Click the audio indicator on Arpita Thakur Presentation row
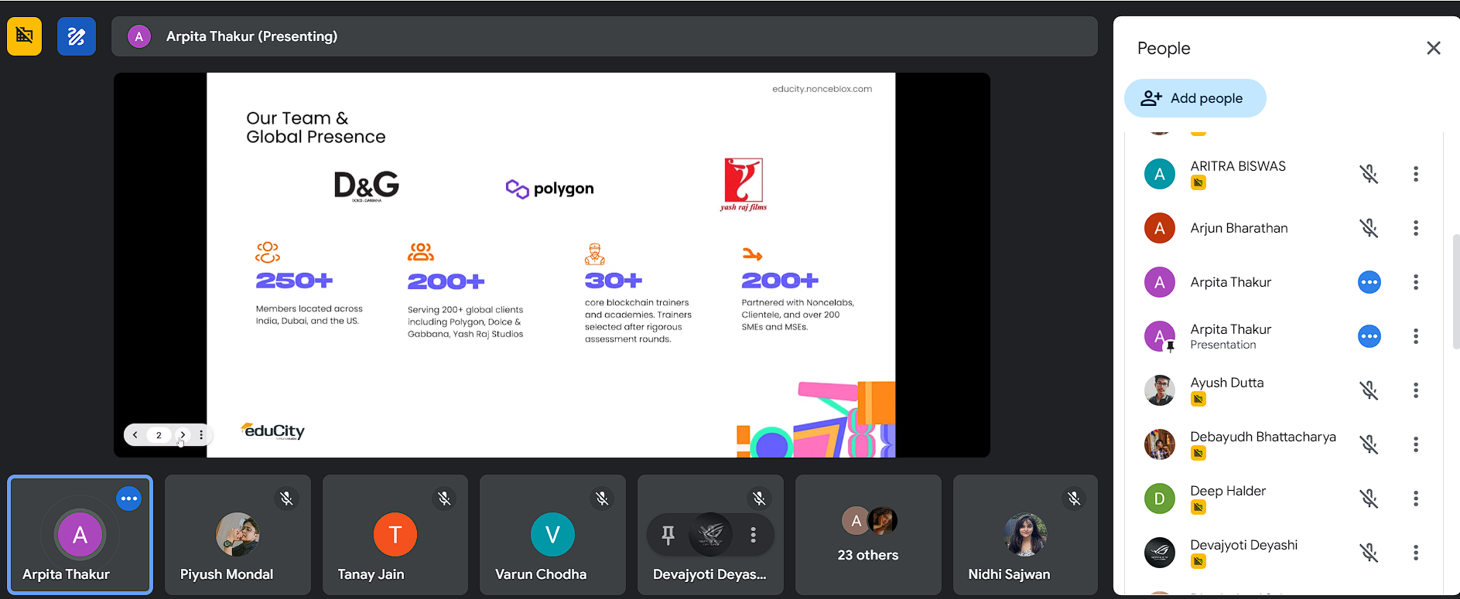The height and width of the screenshot is (599, 1460). pos(1369,336)
